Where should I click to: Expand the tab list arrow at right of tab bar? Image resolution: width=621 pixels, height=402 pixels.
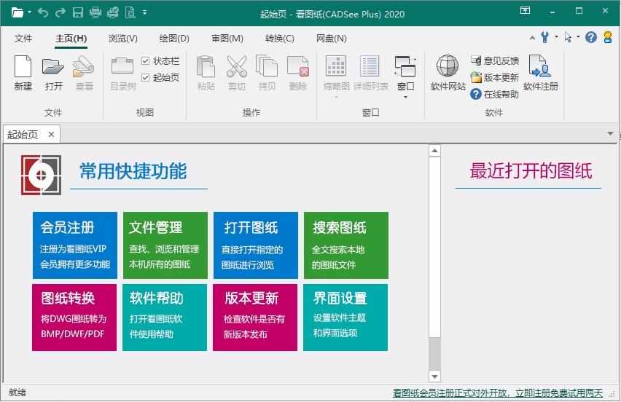[x=611, y=134]
